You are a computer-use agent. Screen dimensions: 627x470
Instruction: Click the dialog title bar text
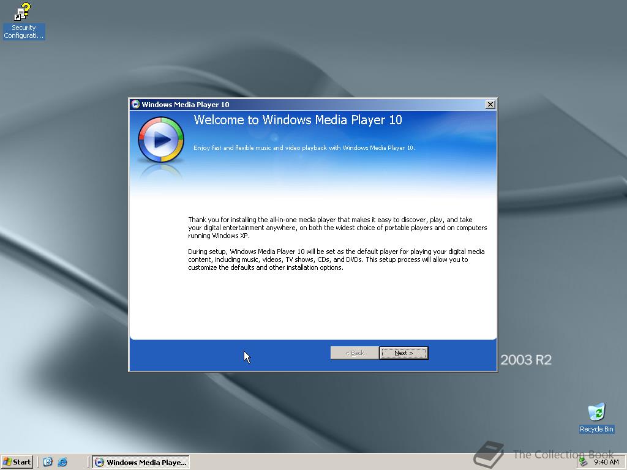pyautogui.click(x=186, y=105)
